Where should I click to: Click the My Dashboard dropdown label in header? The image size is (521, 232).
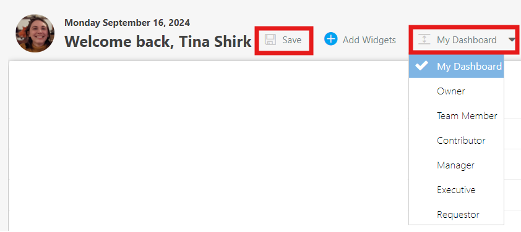pos(467,40)
